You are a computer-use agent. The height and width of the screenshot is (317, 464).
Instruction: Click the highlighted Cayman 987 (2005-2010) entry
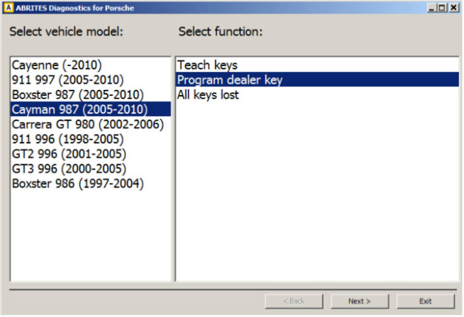80,110
